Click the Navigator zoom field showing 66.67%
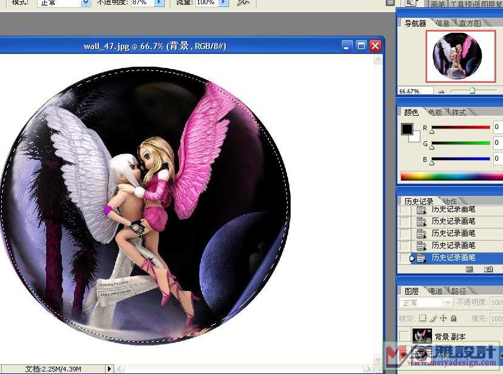Image resolution: width=503 pixels, height=374 pixels. pyautogui.click(x=415, y=91)
